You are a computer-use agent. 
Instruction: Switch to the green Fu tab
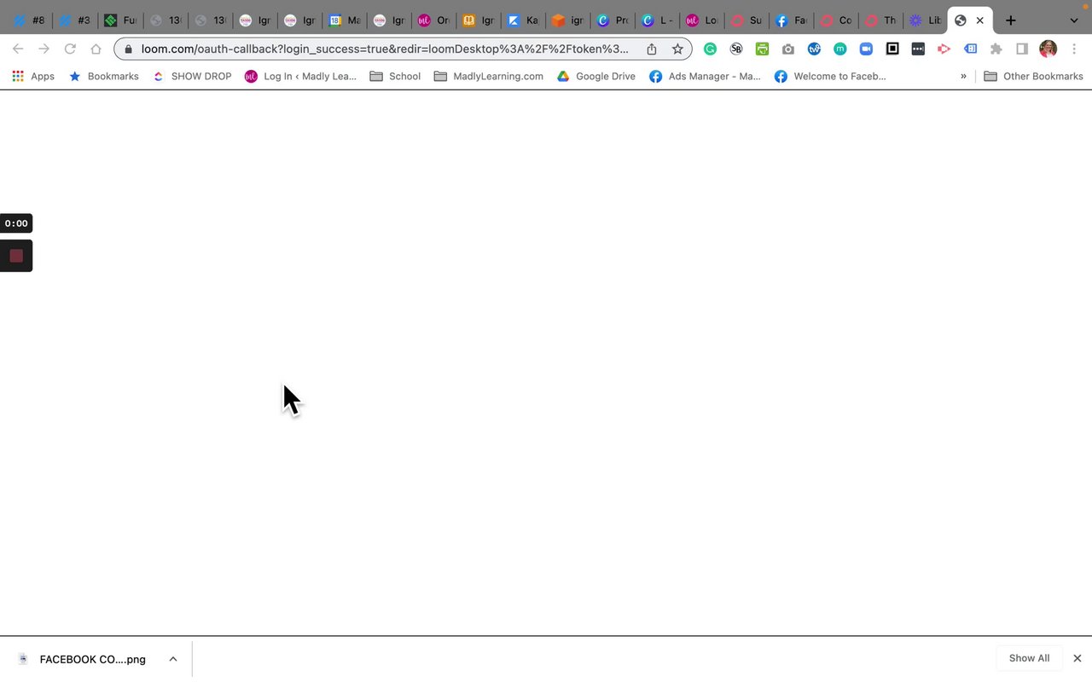point(119,20)
